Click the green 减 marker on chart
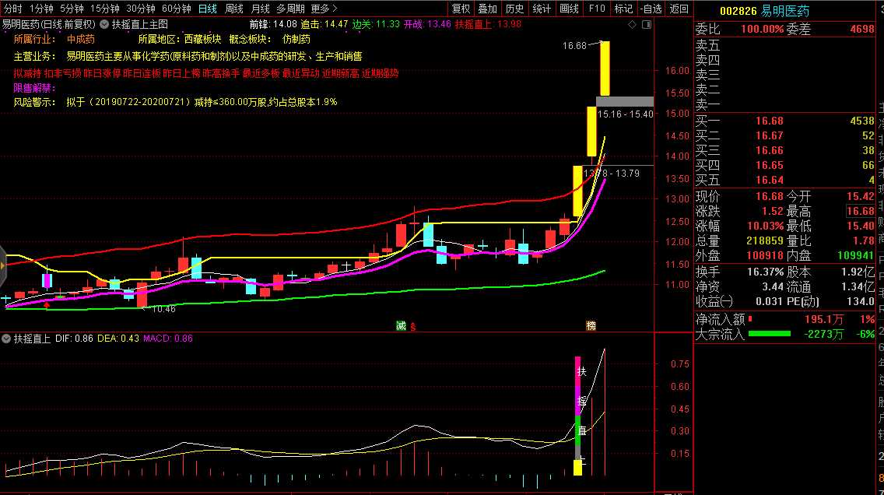This screenshot has height=495, width=884. click(x=401, y=325)
